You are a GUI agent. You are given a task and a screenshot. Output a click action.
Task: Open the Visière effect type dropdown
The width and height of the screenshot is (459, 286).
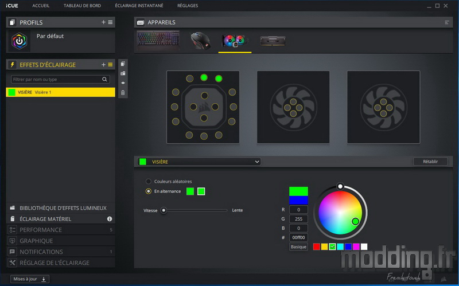[x=199, y=162]
